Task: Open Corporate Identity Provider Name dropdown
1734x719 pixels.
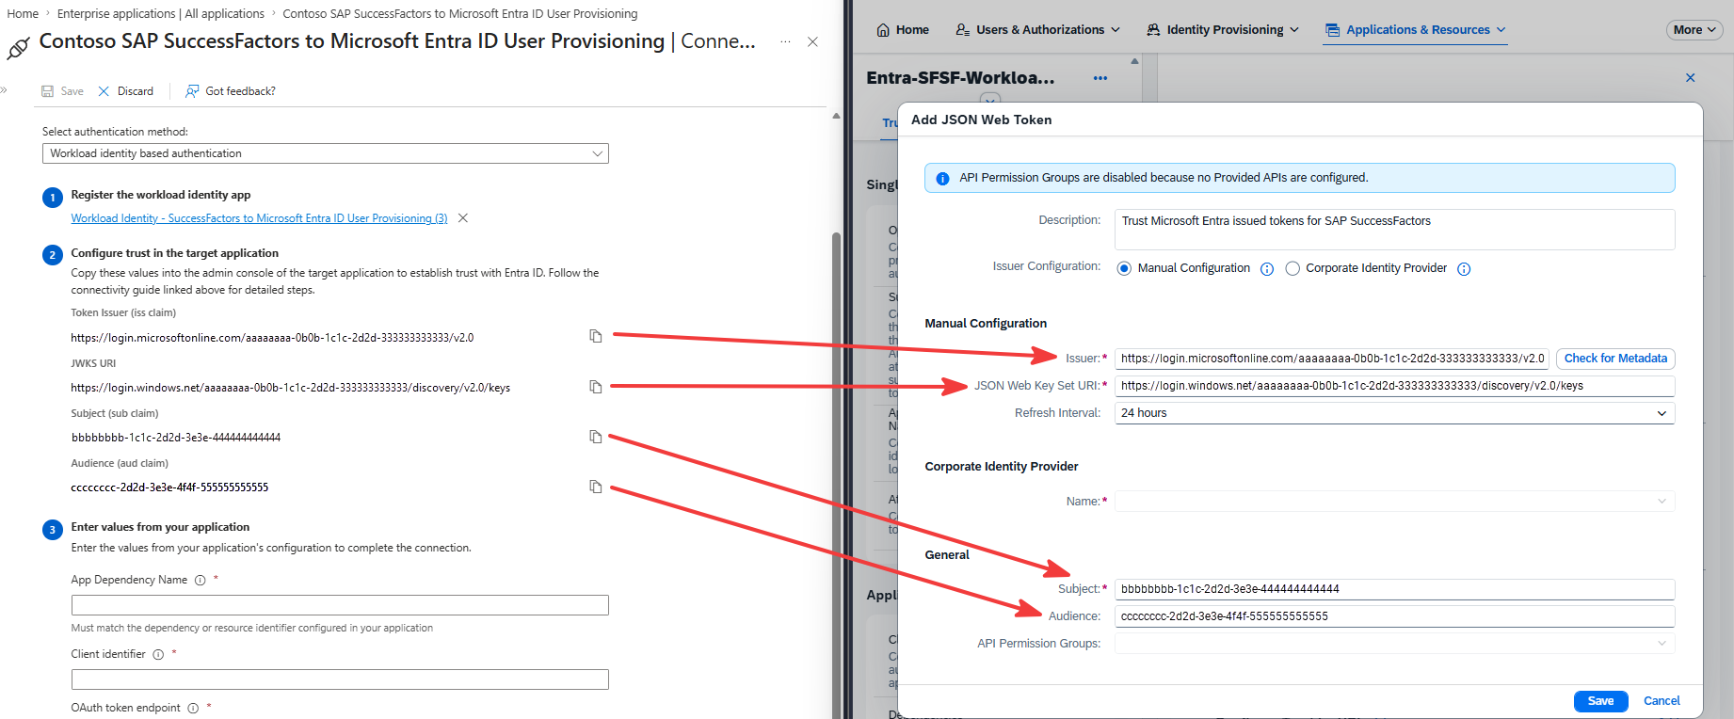Action: pyautogui.click(x=1394, y=502)
